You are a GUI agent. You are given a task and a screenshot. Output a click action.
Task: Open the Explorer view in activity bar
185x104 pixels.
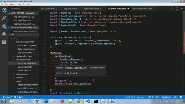point(4,10)
